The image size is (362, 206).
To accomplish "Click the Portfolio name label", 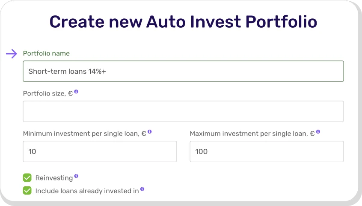I will click(x=46, y=53).
